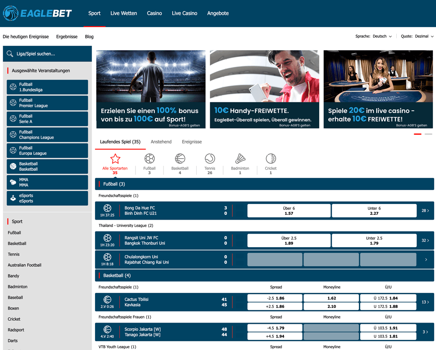Screen dimensions: 436x350
Task: Open the Sport main menu
Action: click(x=94, y=13)
